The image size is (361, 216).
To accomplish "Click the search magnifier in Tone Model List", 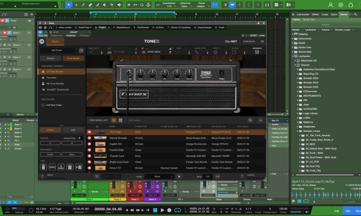I will 250,120.
